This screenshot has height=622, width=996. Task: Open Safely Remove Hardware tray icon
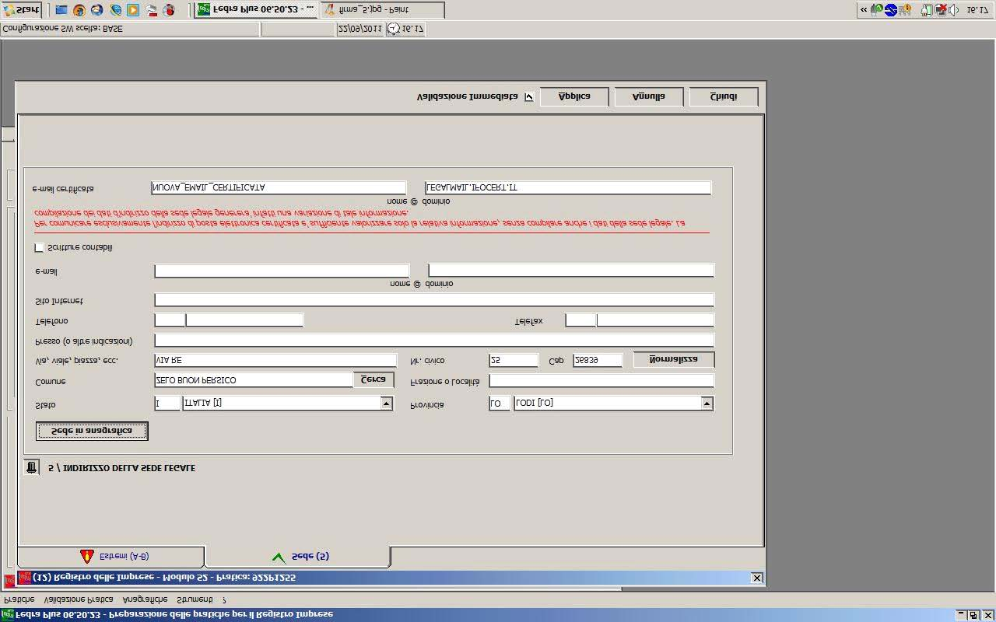[x=877, y=10]
